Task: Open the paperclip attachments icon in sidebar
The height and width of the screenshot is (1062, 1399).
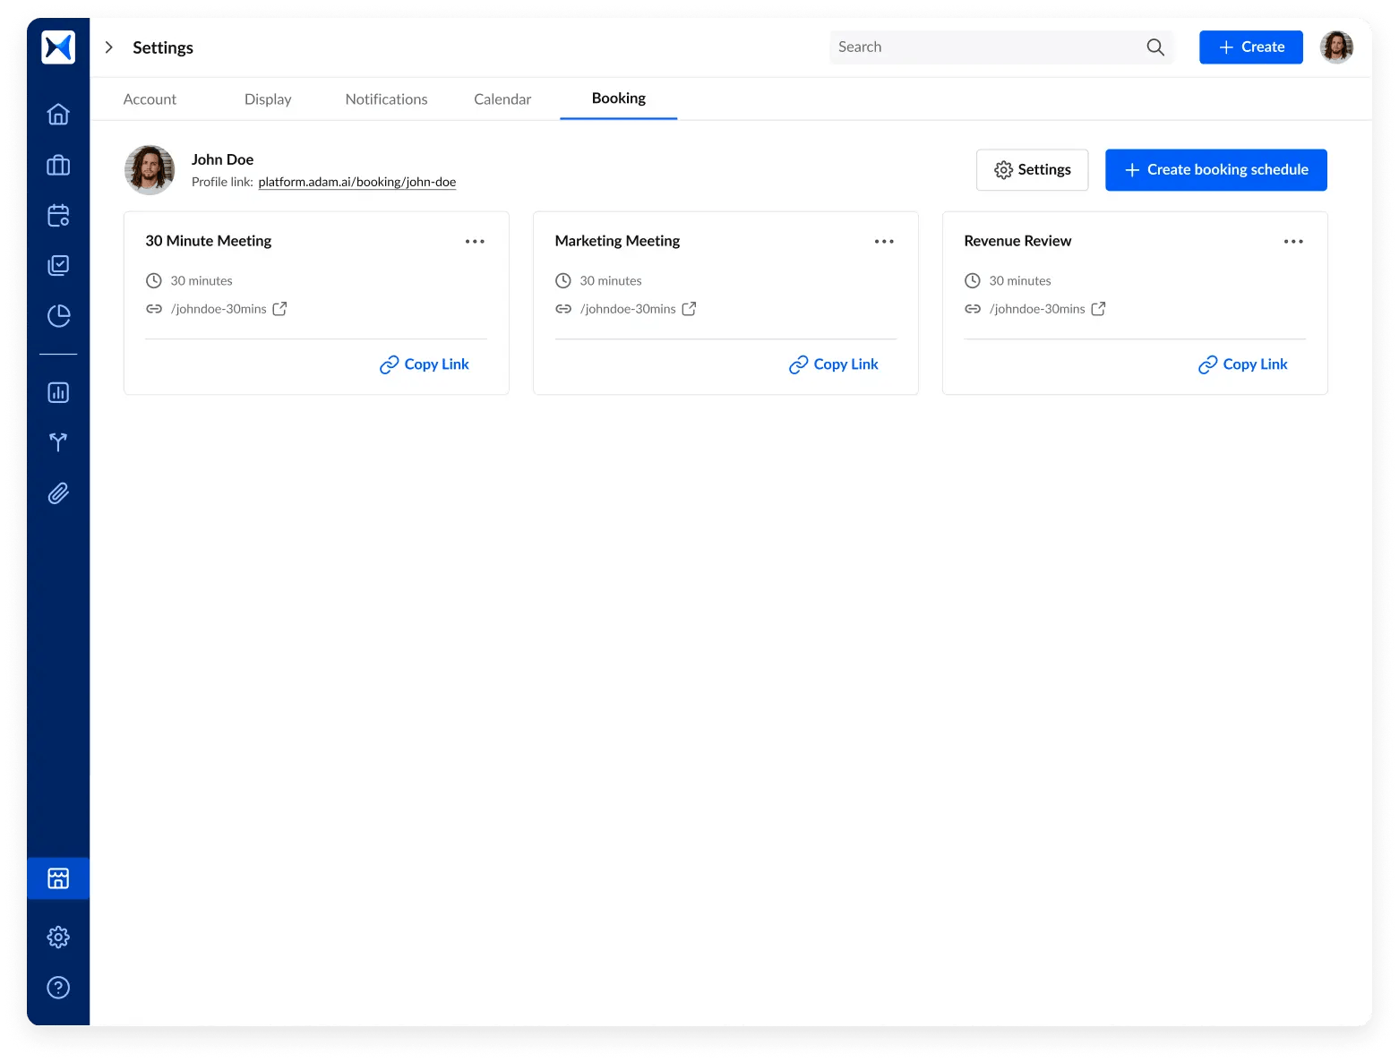Action: point(58,493)
